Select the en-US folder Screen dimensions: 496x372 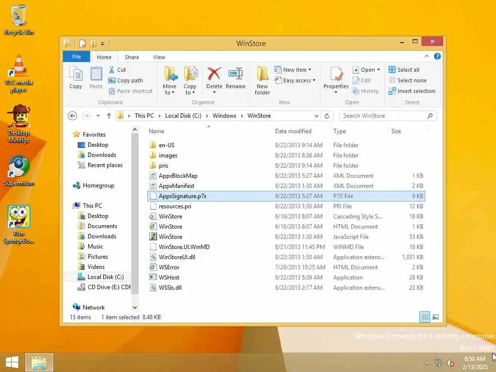(x=286, y=145)
